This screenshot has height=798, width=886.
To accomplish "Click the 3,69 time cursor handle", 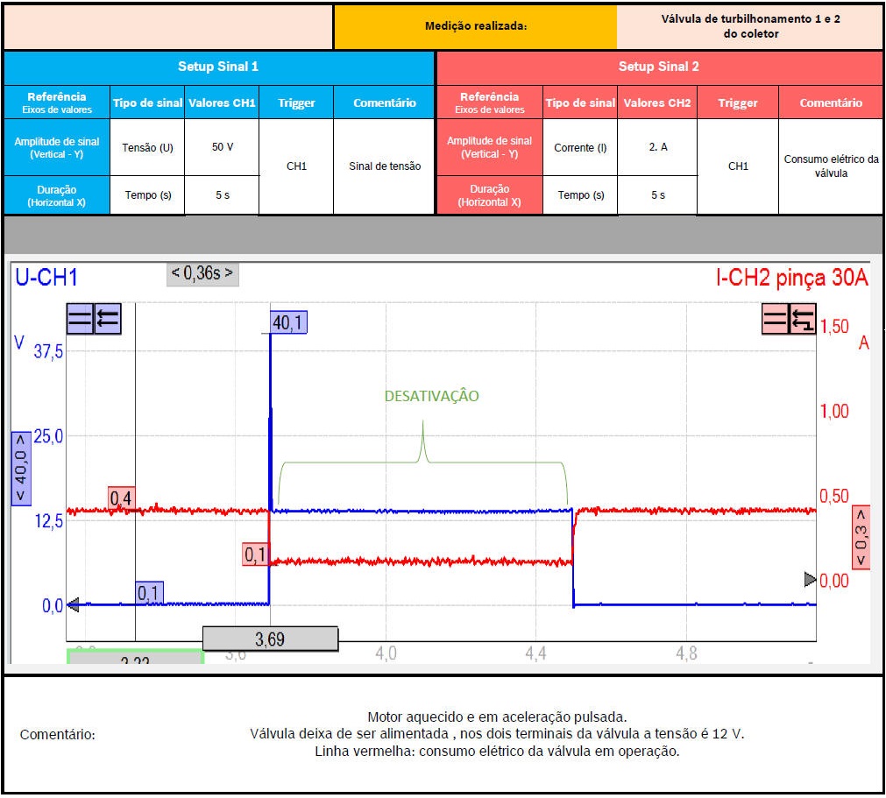I will click(270, 639).
